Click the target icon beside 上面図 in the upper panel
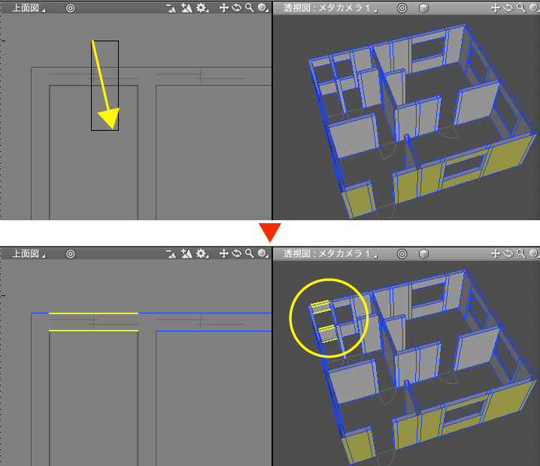This screenshot has height=466, width=540. point(70,8)
